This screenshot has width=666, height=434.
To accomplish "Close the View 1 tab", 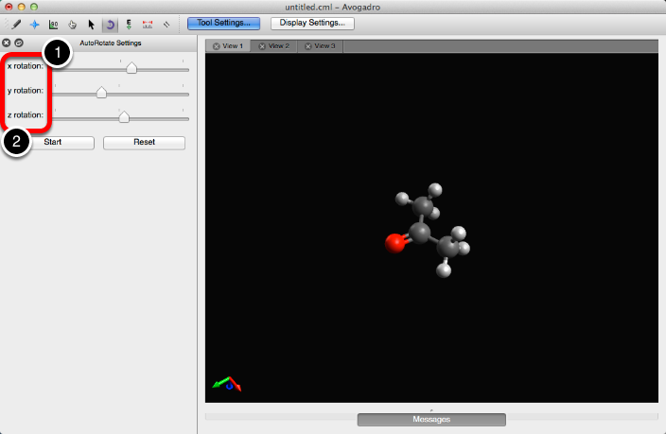I will 217,45.
